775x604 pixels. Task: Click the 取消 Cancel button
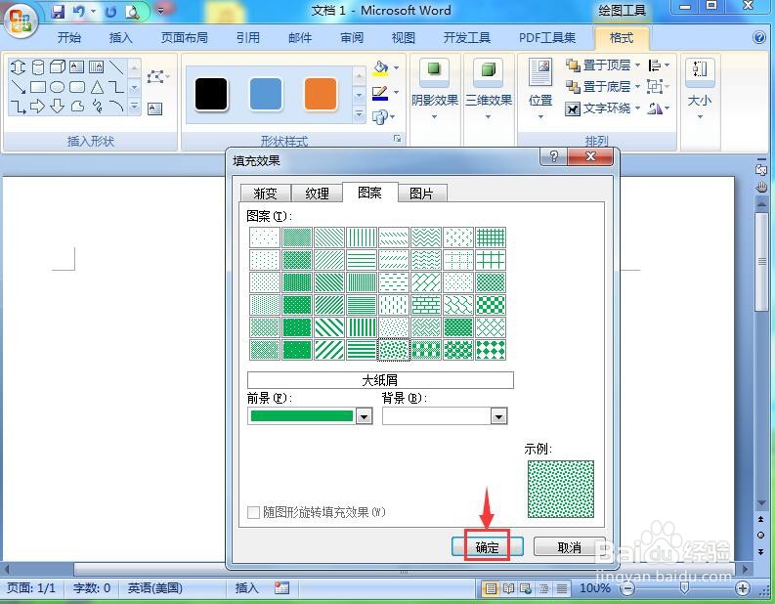[x=570, y=547]
